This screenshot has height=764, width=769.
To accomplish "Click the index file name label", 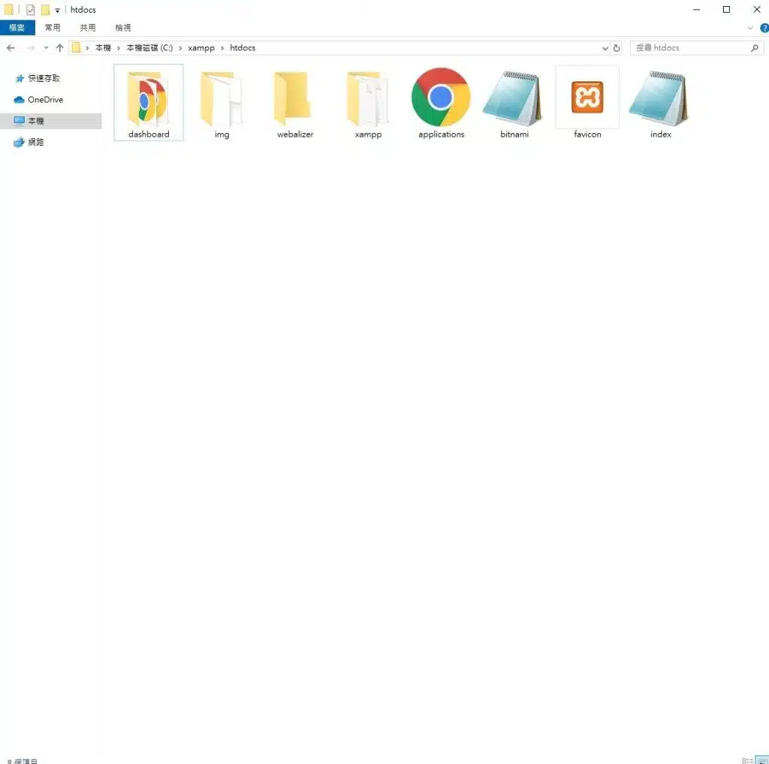I will [660, 134].
